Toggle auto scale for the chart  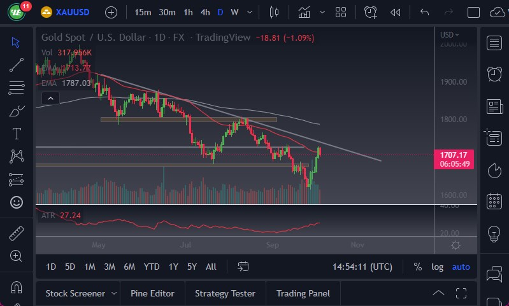461,267
